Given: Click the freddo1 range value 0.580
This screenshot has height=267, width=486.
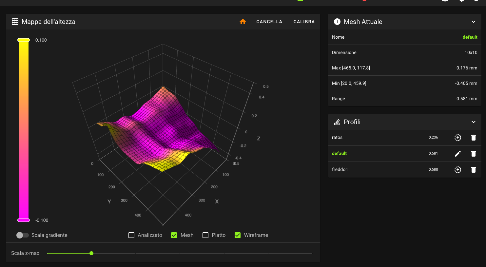Looking at the screenshot, I should click(433, 170).
